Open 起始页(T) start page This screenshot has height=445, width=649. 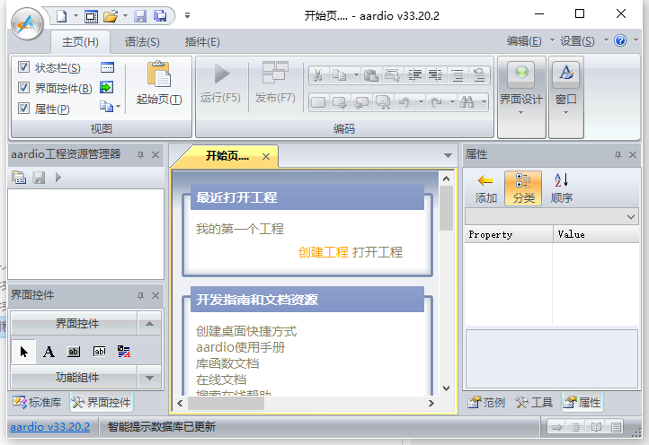pos(159,83)
